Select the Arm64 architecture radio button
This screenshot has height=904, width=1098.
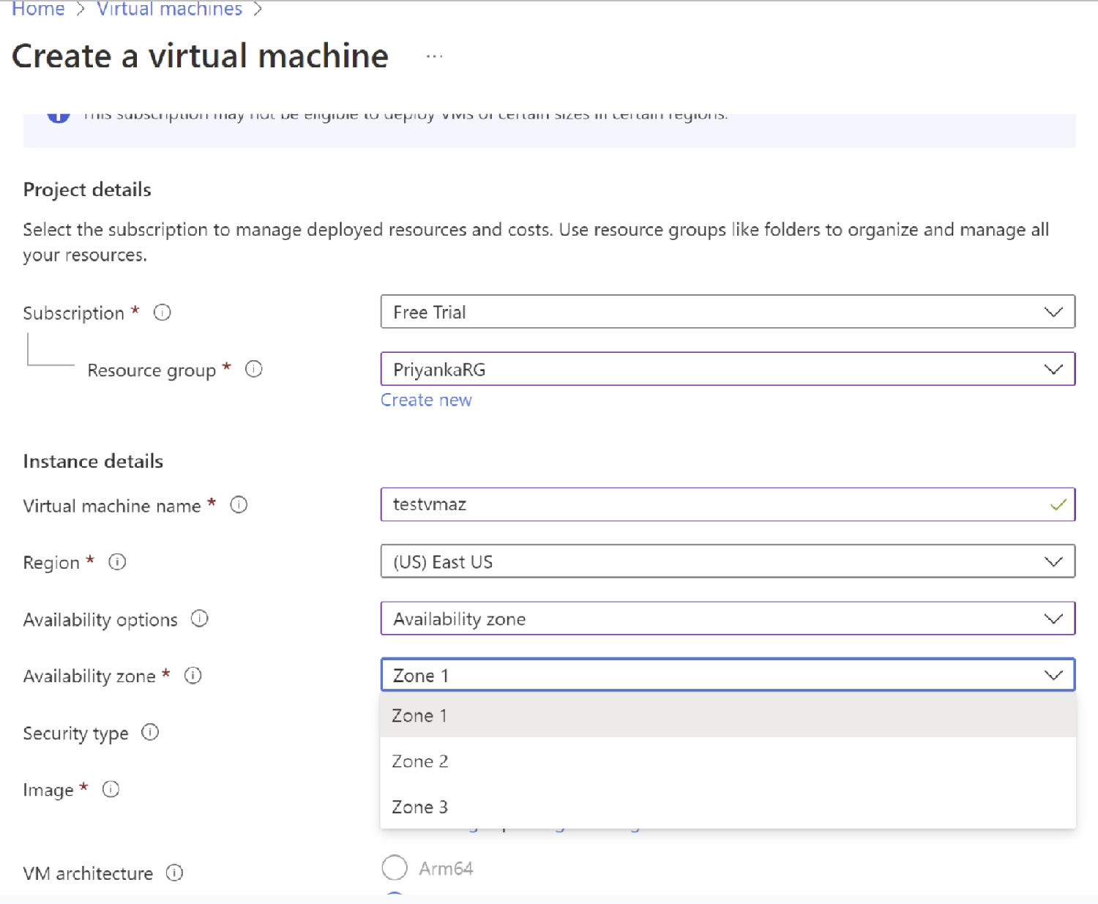(395, 868)
